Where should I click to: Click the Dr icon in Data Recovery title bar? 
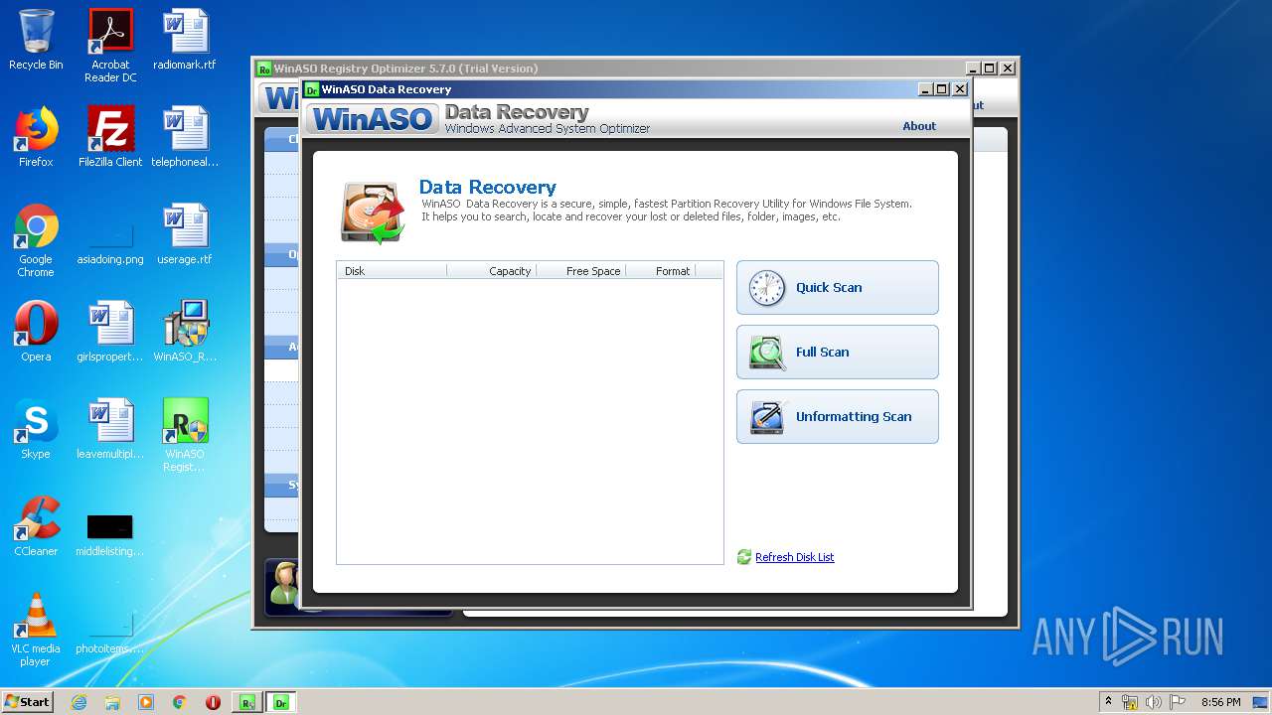pos(312,89)
